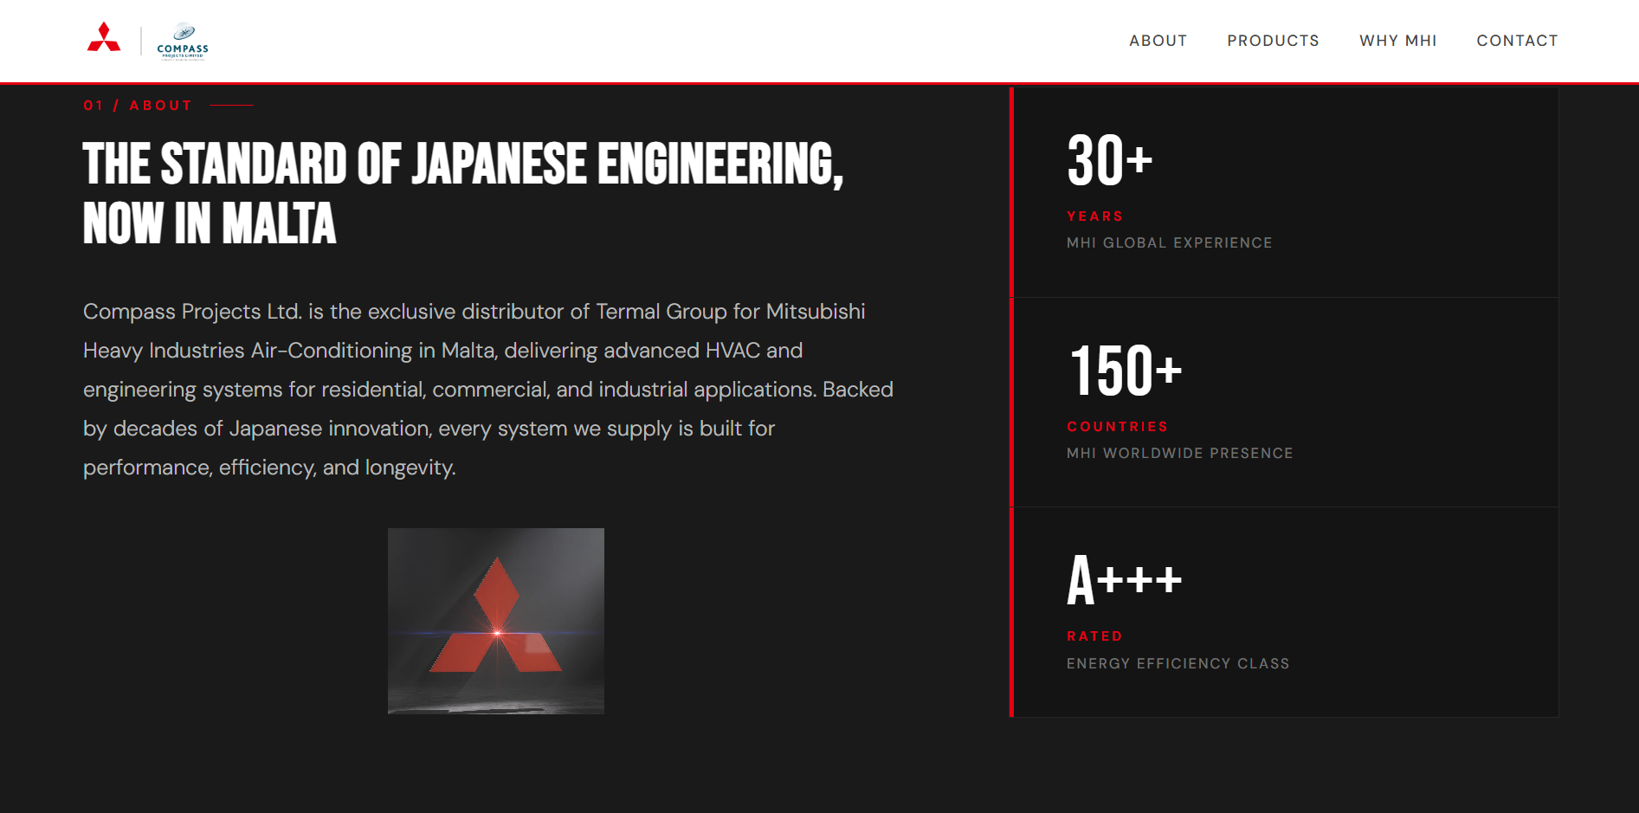Viewport: 1639px width, 813px height.
Task: Select the WHY MHI nav link
Action: [1397, 41]
